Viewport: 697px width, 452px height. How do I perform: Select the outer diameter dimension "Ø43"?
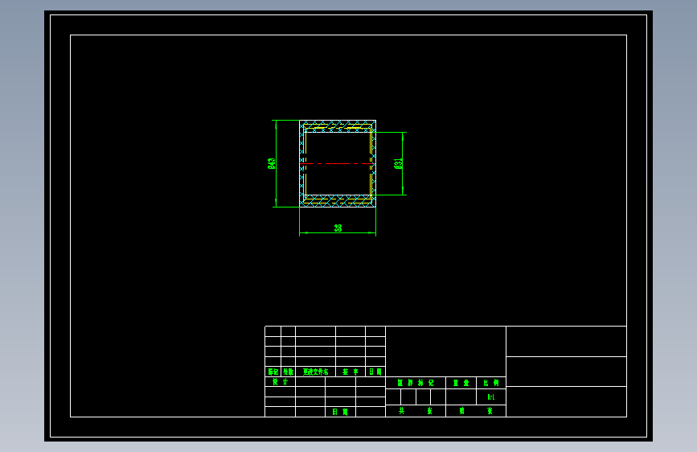coord(271,163)
